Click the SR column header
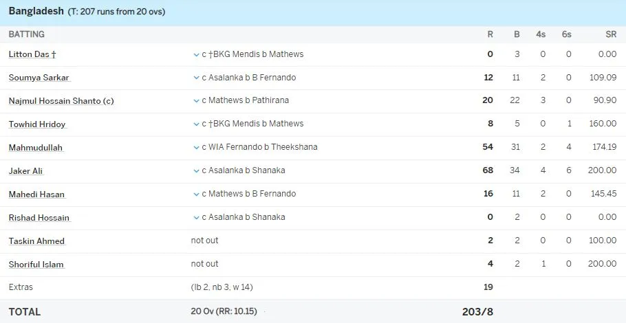The image size is (626, 323). pyautogui.click(x=610, y=34)
